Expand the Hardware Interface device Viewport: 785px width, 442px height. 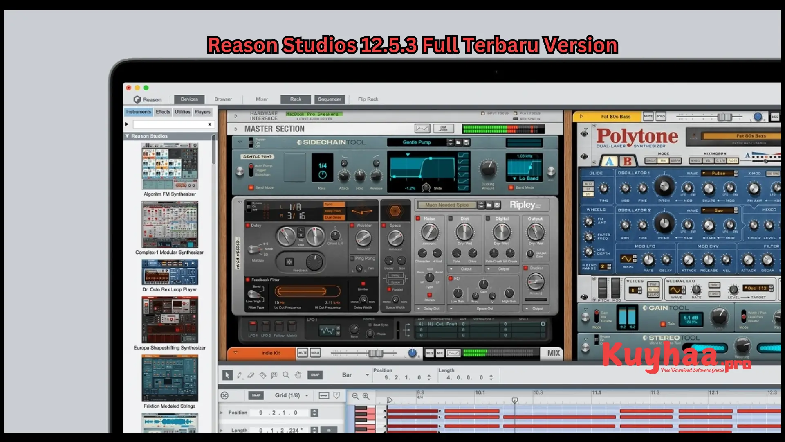coord(236,116)
